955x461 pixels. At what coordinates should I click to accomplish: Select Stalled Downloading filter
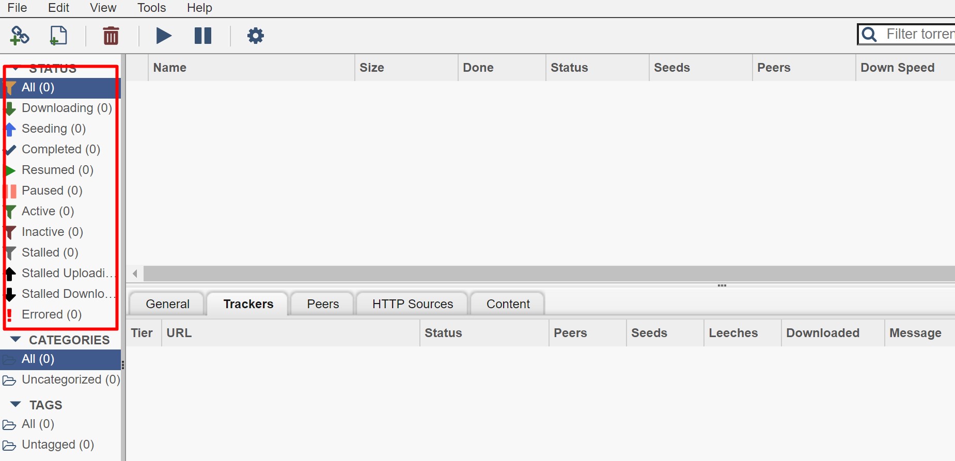pos(60,294)
